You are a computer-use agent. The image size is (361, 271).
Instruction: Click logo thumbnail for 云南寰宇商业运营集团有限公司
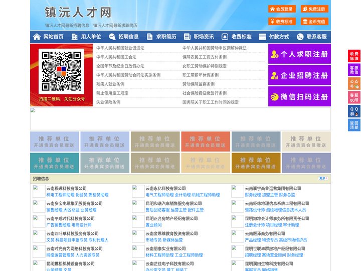click(237, 191)
